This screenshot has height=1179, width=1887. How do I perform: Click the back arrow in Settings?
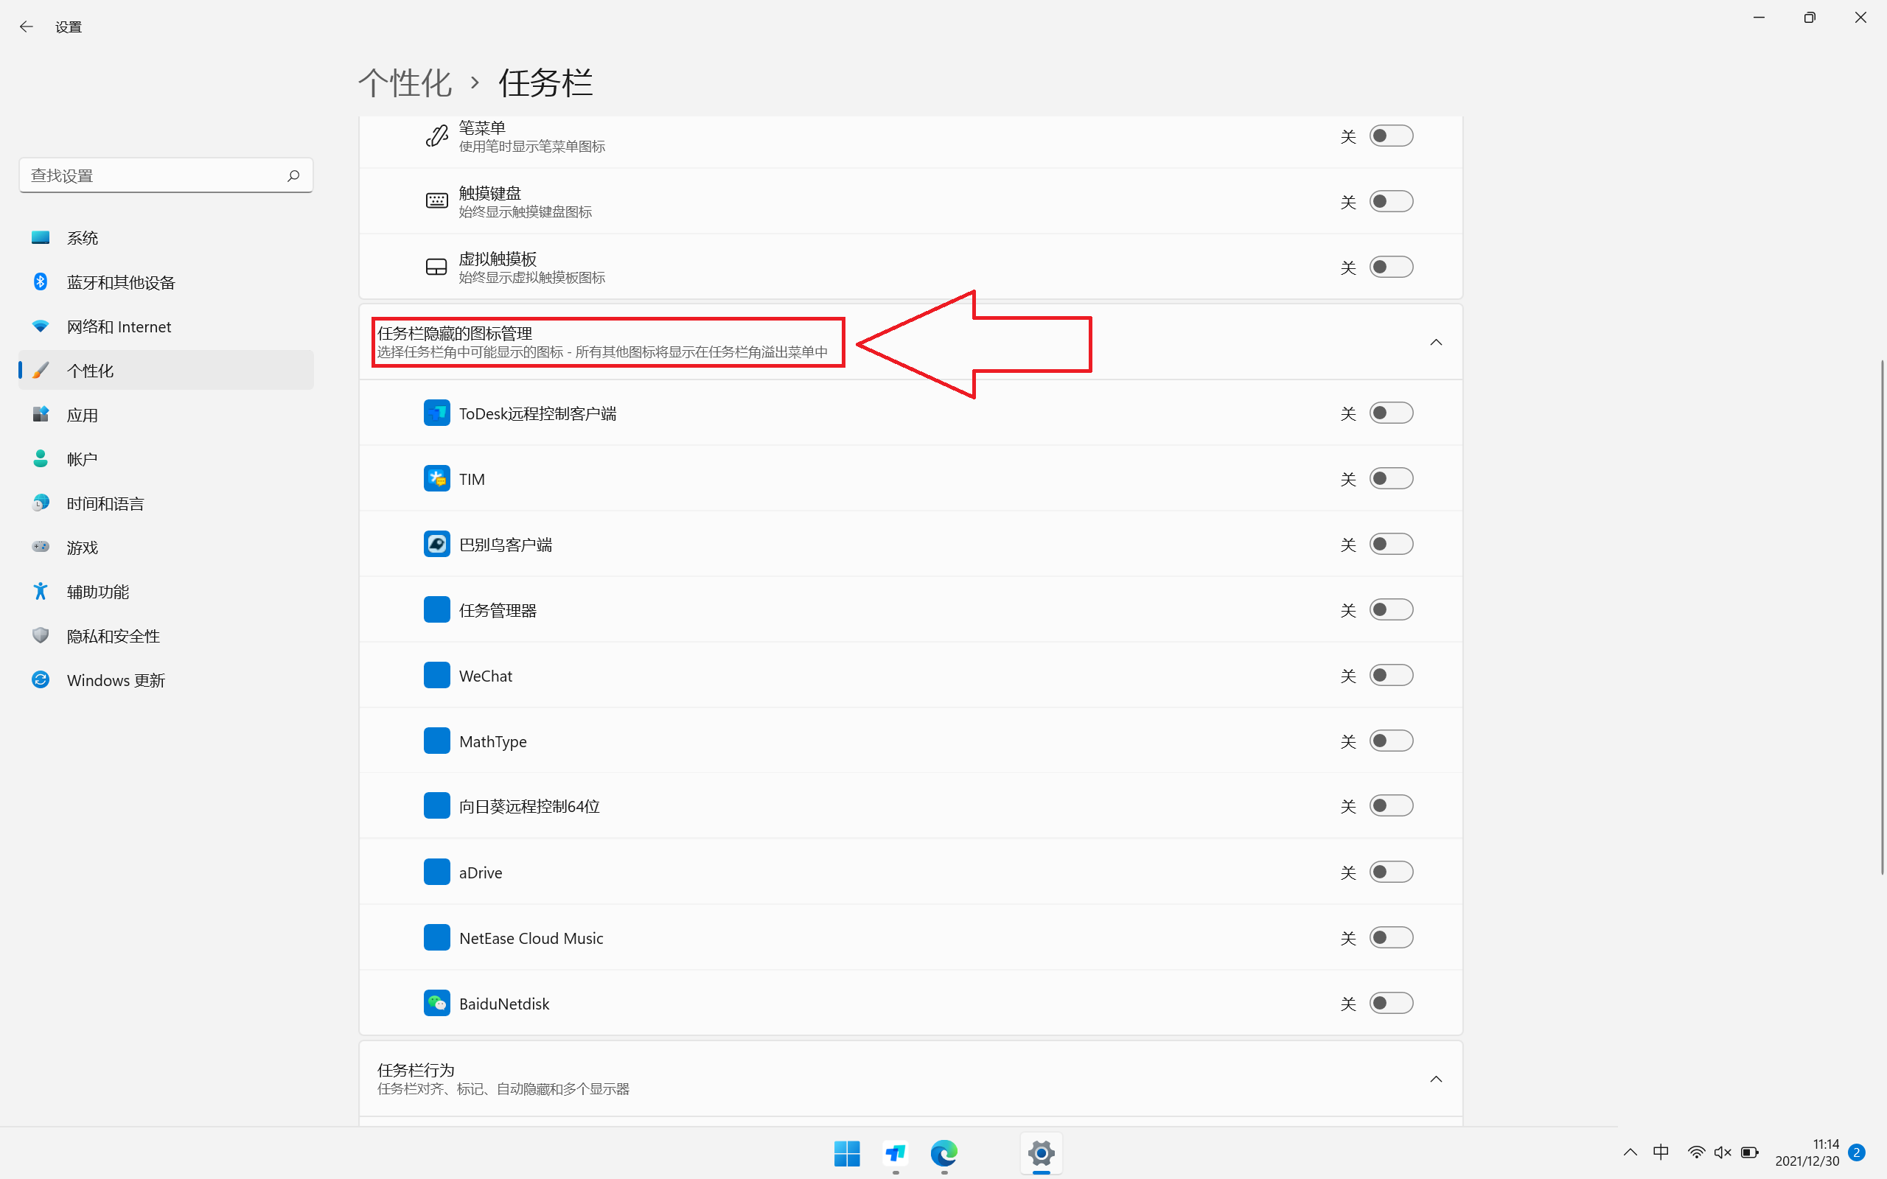27,27
